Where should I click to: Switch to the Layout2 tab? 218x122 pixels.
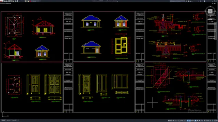click(x=14, y=120)
